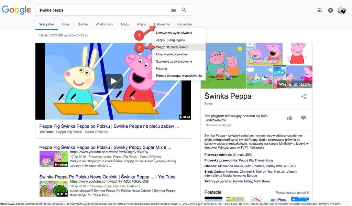Click the 'John Sparkes' cast link
Viewport: 352px width, 206px height.
[254, 166]
